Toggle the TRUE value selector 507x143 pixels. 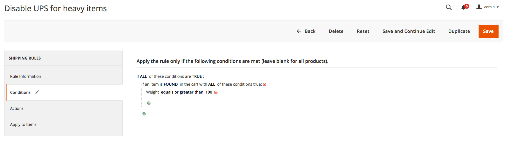(x=197, y=76)
